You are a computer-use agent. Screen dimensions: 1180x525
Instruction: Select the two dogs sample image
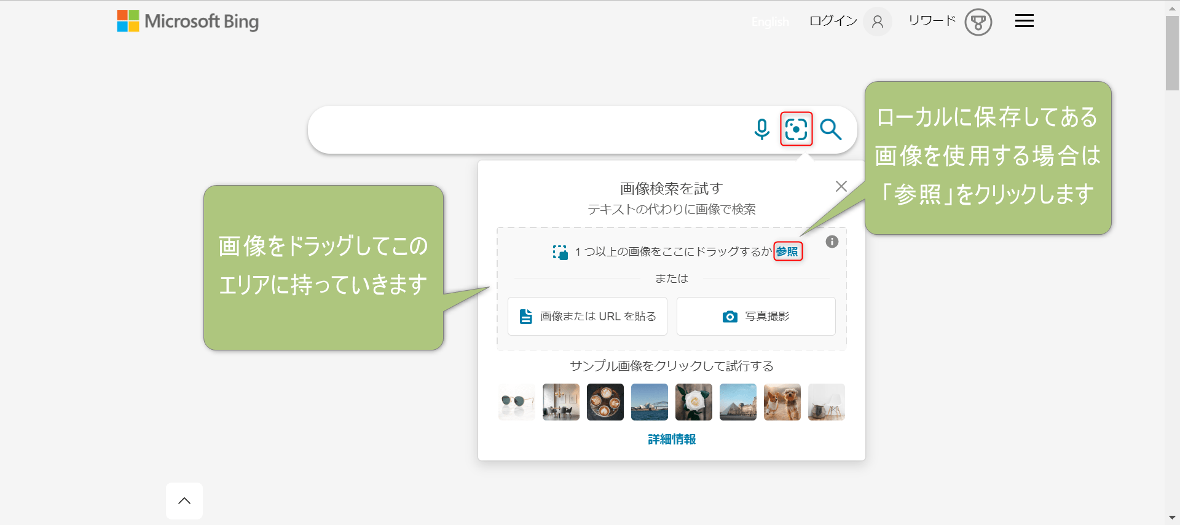[782, 402]
